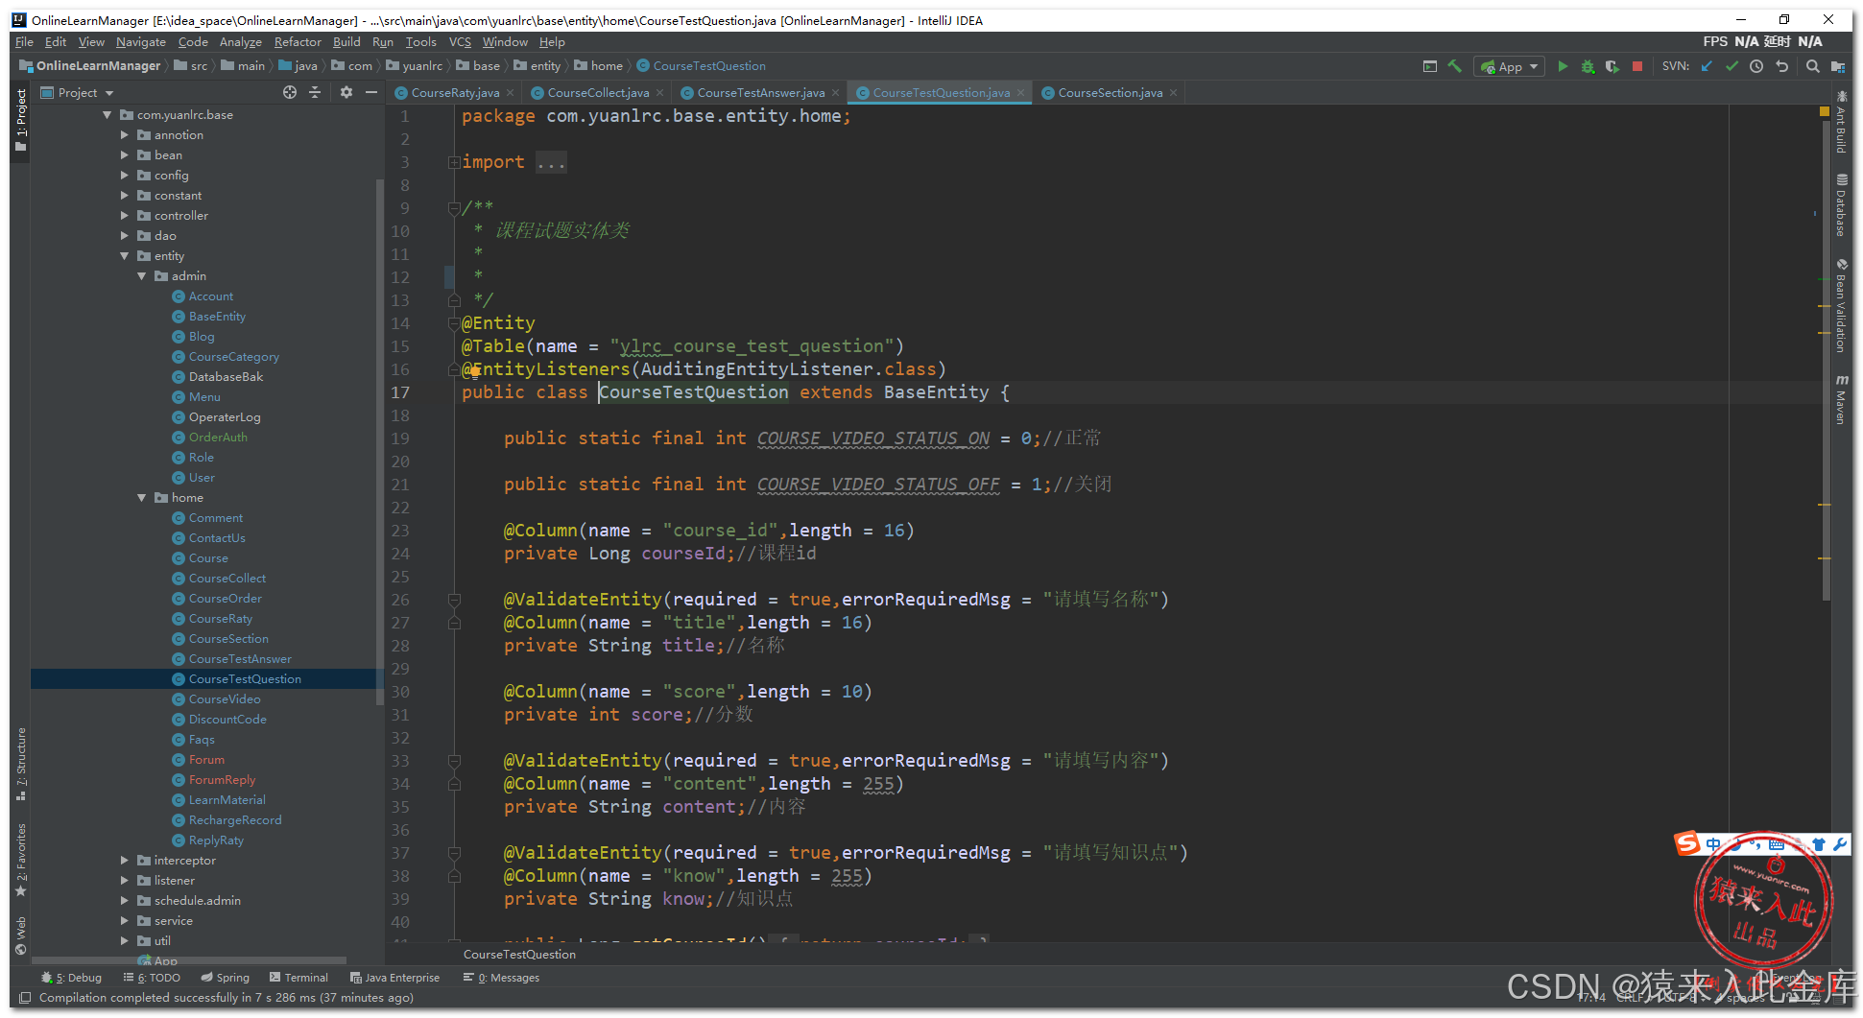The width and height of the screenshot is (1863, 1018).
Task: Open the Web tool window
Action: click(x=20, y=936)
